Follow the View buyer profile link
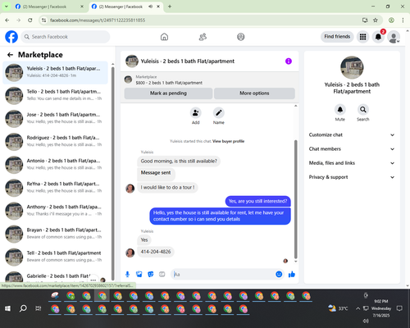This screenshot has width=410, height=328. click(228, 141)
